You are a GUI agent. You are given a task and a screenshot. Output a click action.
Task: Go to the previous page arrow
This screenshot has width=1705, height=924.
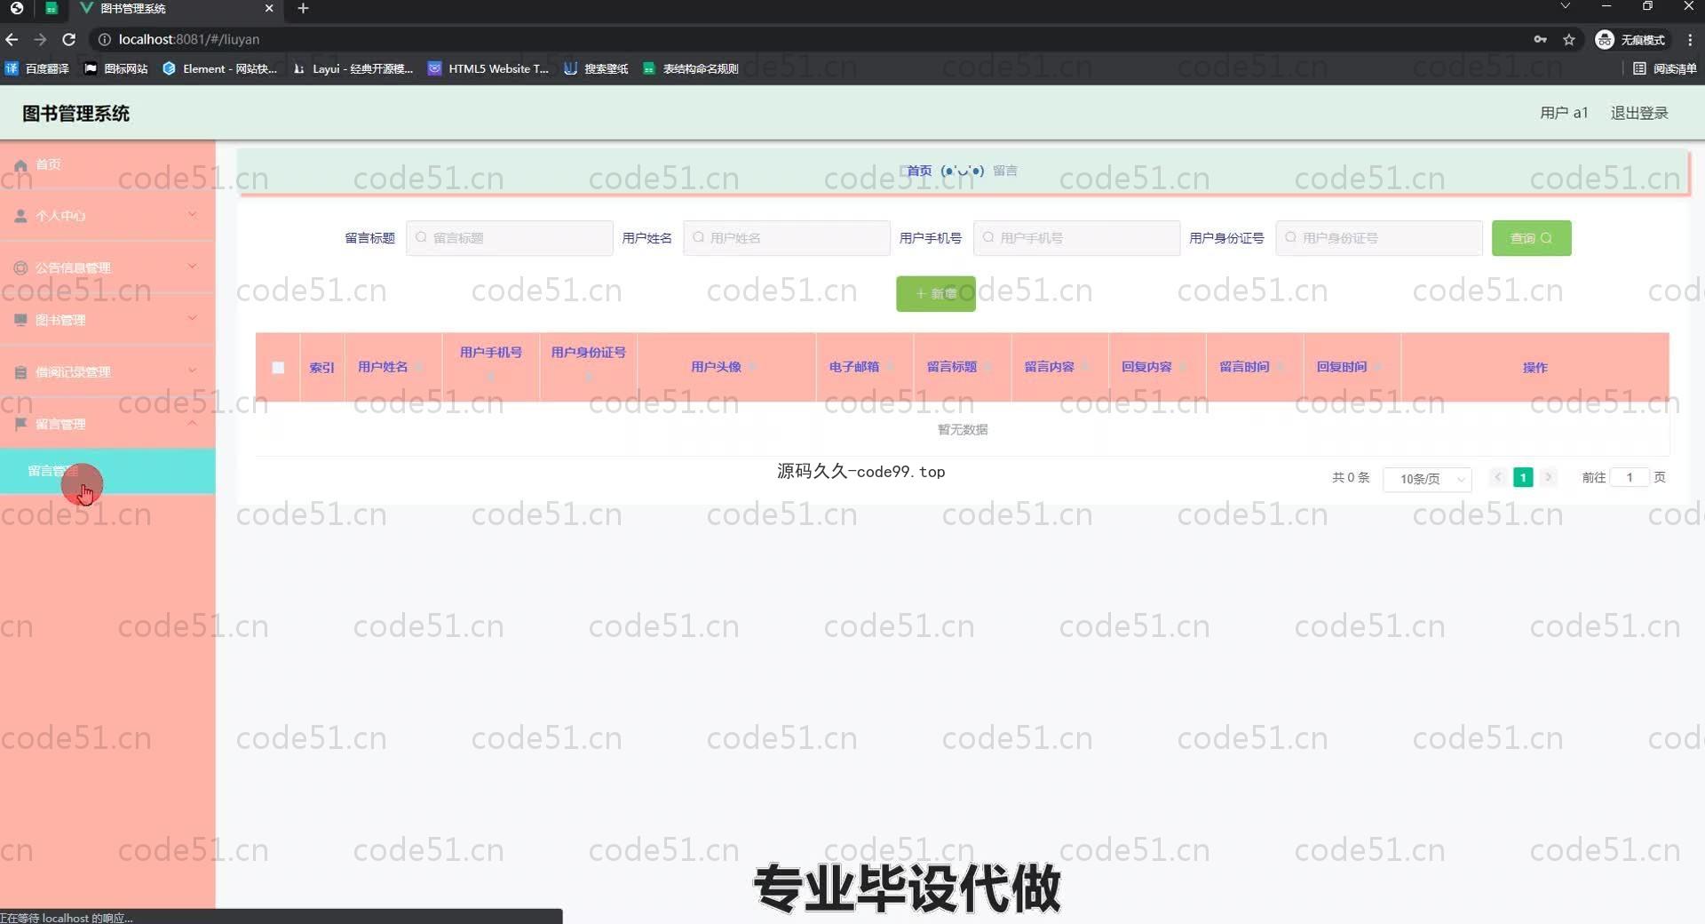(x=1497, y=477)
